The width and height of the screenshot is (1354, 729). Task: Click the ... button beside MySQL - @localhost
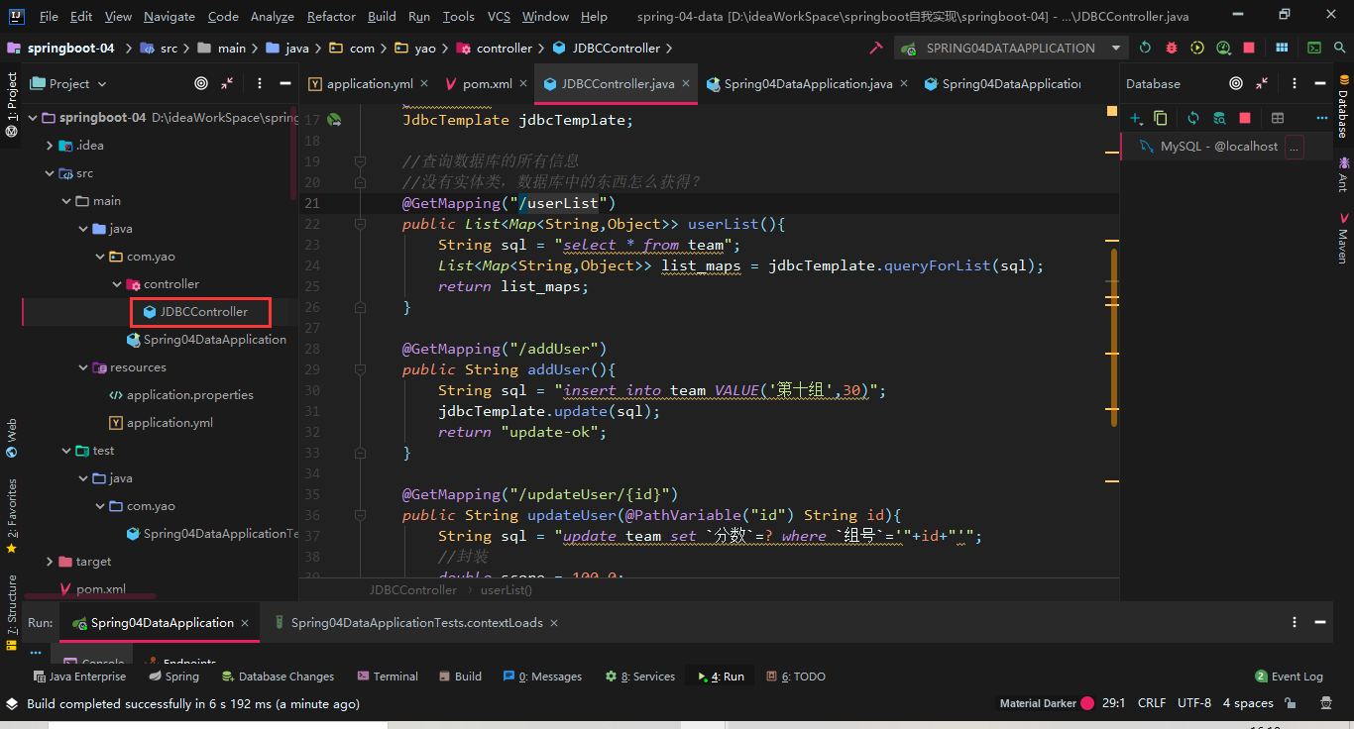coord(1294,148)
